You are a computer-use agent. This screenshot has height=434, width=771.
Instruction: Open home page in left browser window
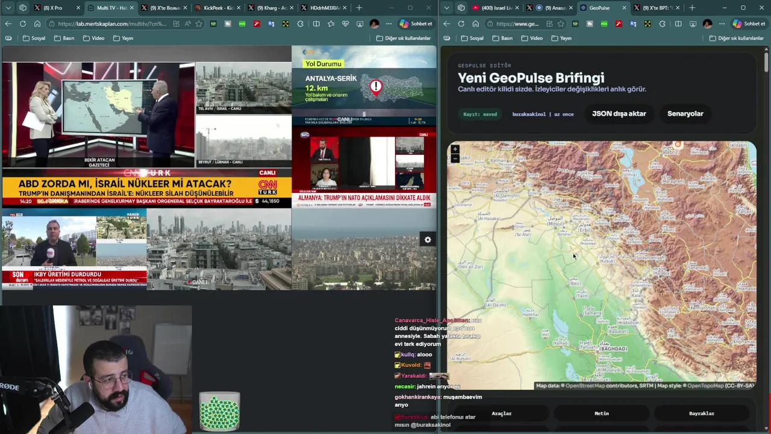pos(37,24)
